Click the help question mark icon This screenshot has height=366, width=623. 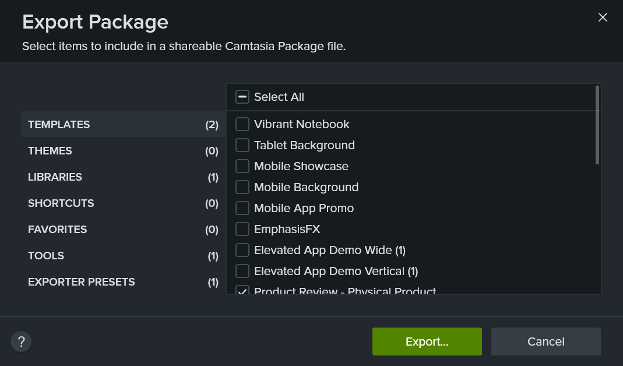click(x=21, y=342)
